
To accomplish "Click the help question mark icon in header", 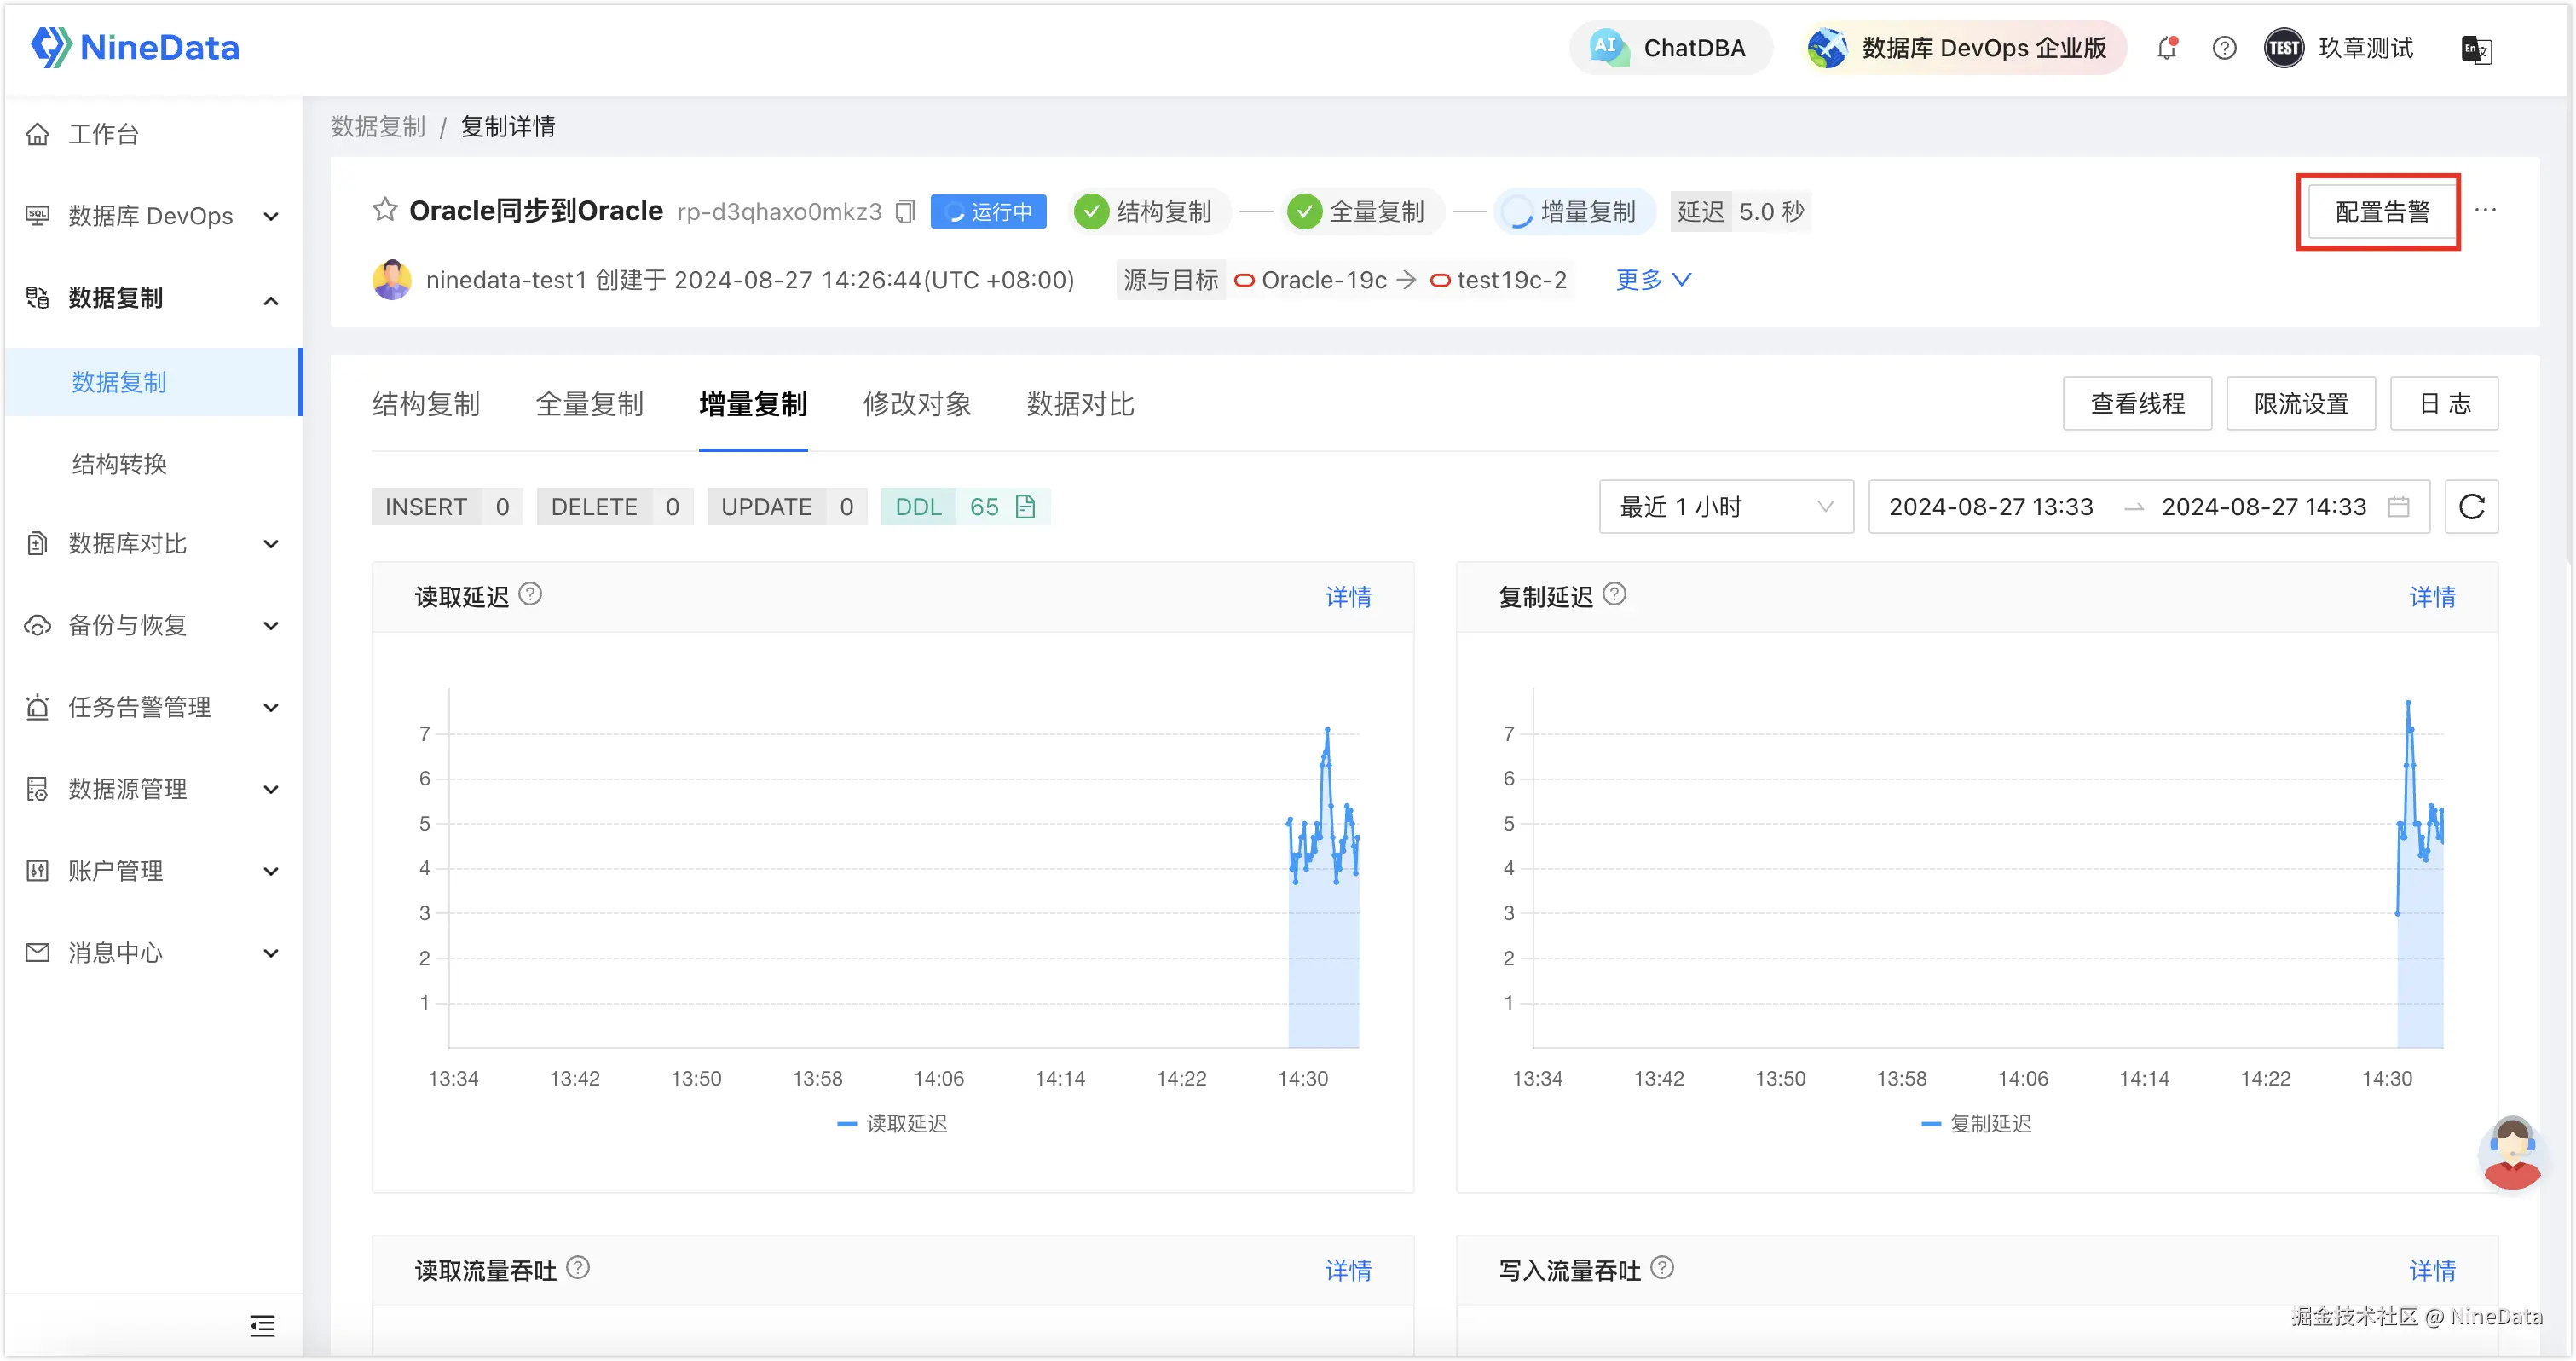I will [x=2224, y=48].
